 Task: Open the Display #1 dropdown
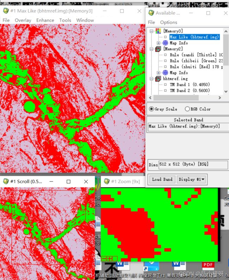191,179
